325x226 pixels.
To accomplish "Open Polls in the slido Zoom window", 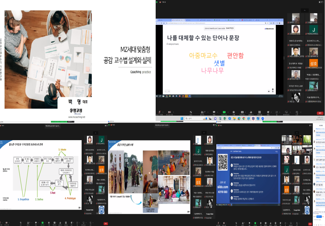I will click(x=271, y=223).
